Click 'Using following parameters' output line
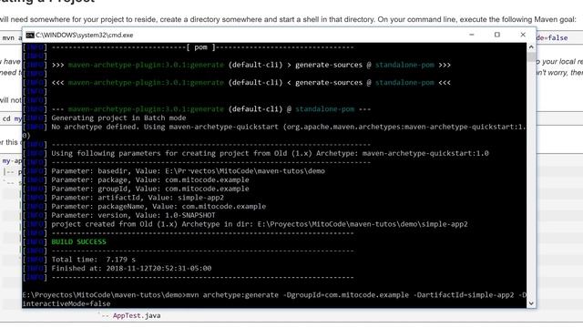Screen dimensions: 583x328 coord(270,153)
